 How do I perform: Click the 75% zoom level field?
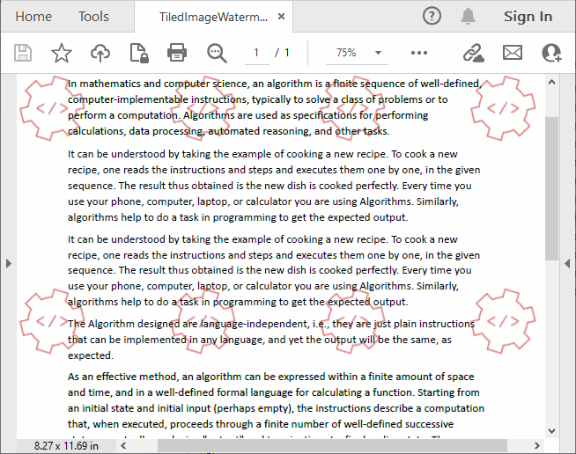click(346, 53)
